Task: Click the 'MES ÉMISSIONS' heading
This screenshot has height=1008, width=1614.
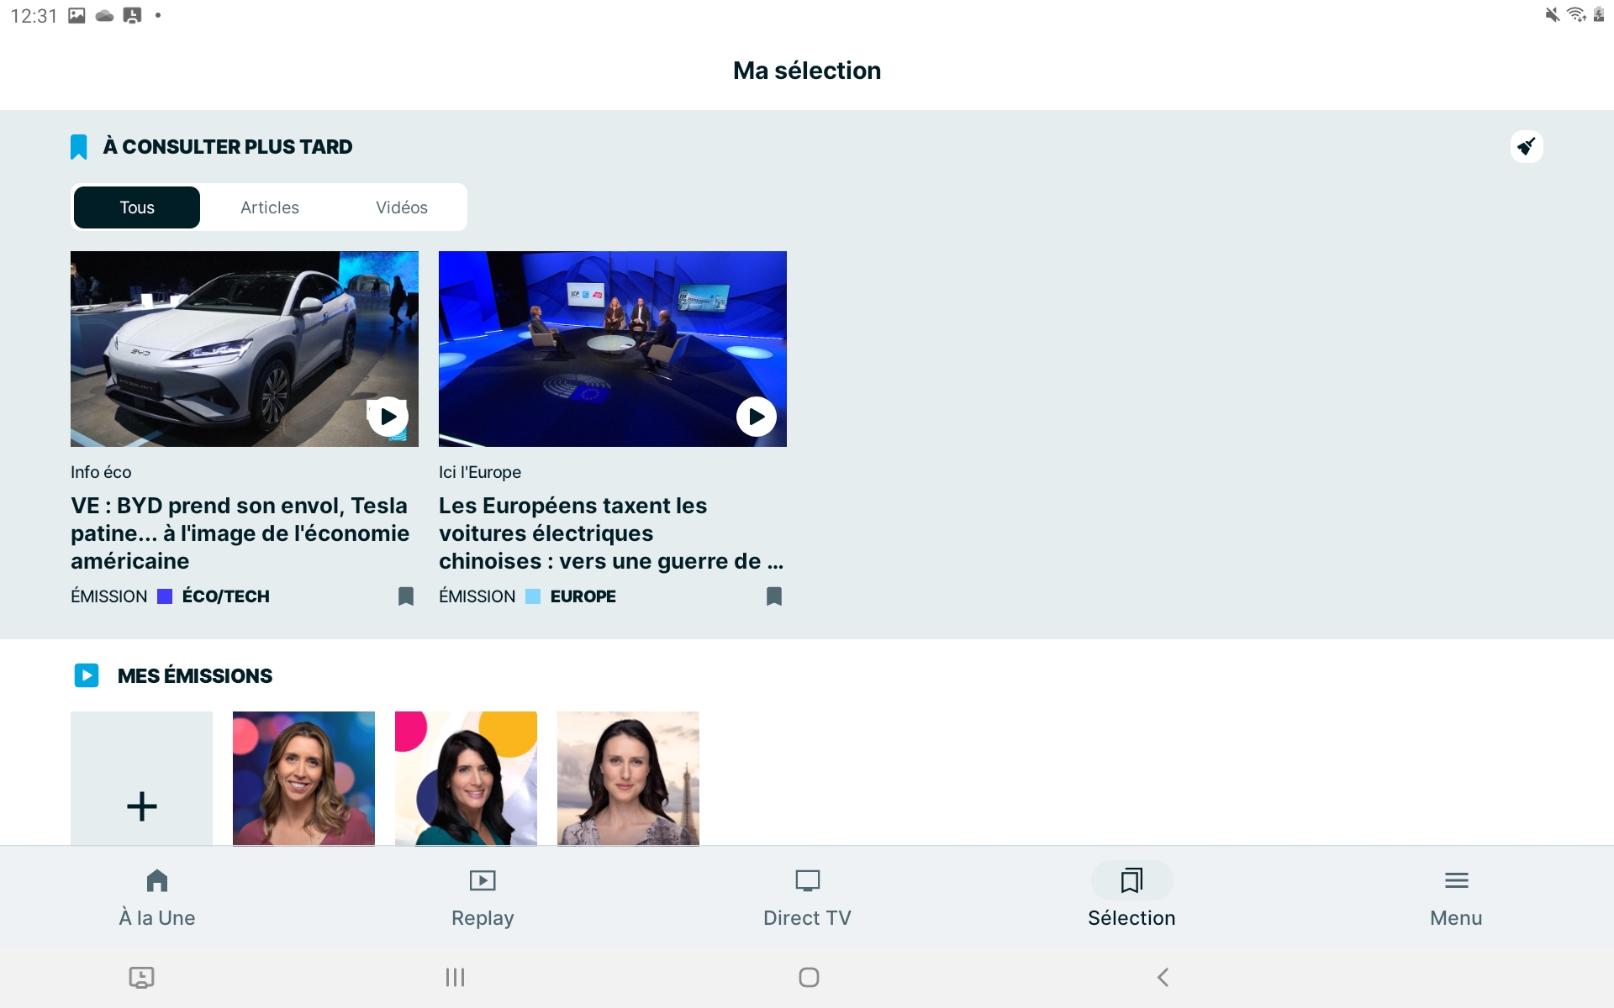Action: [195, 676]
